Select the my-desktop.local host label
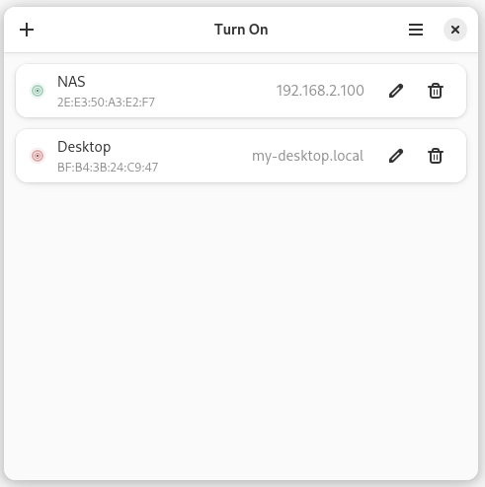This screenshot has width=485, height=487. coord(308,156)
